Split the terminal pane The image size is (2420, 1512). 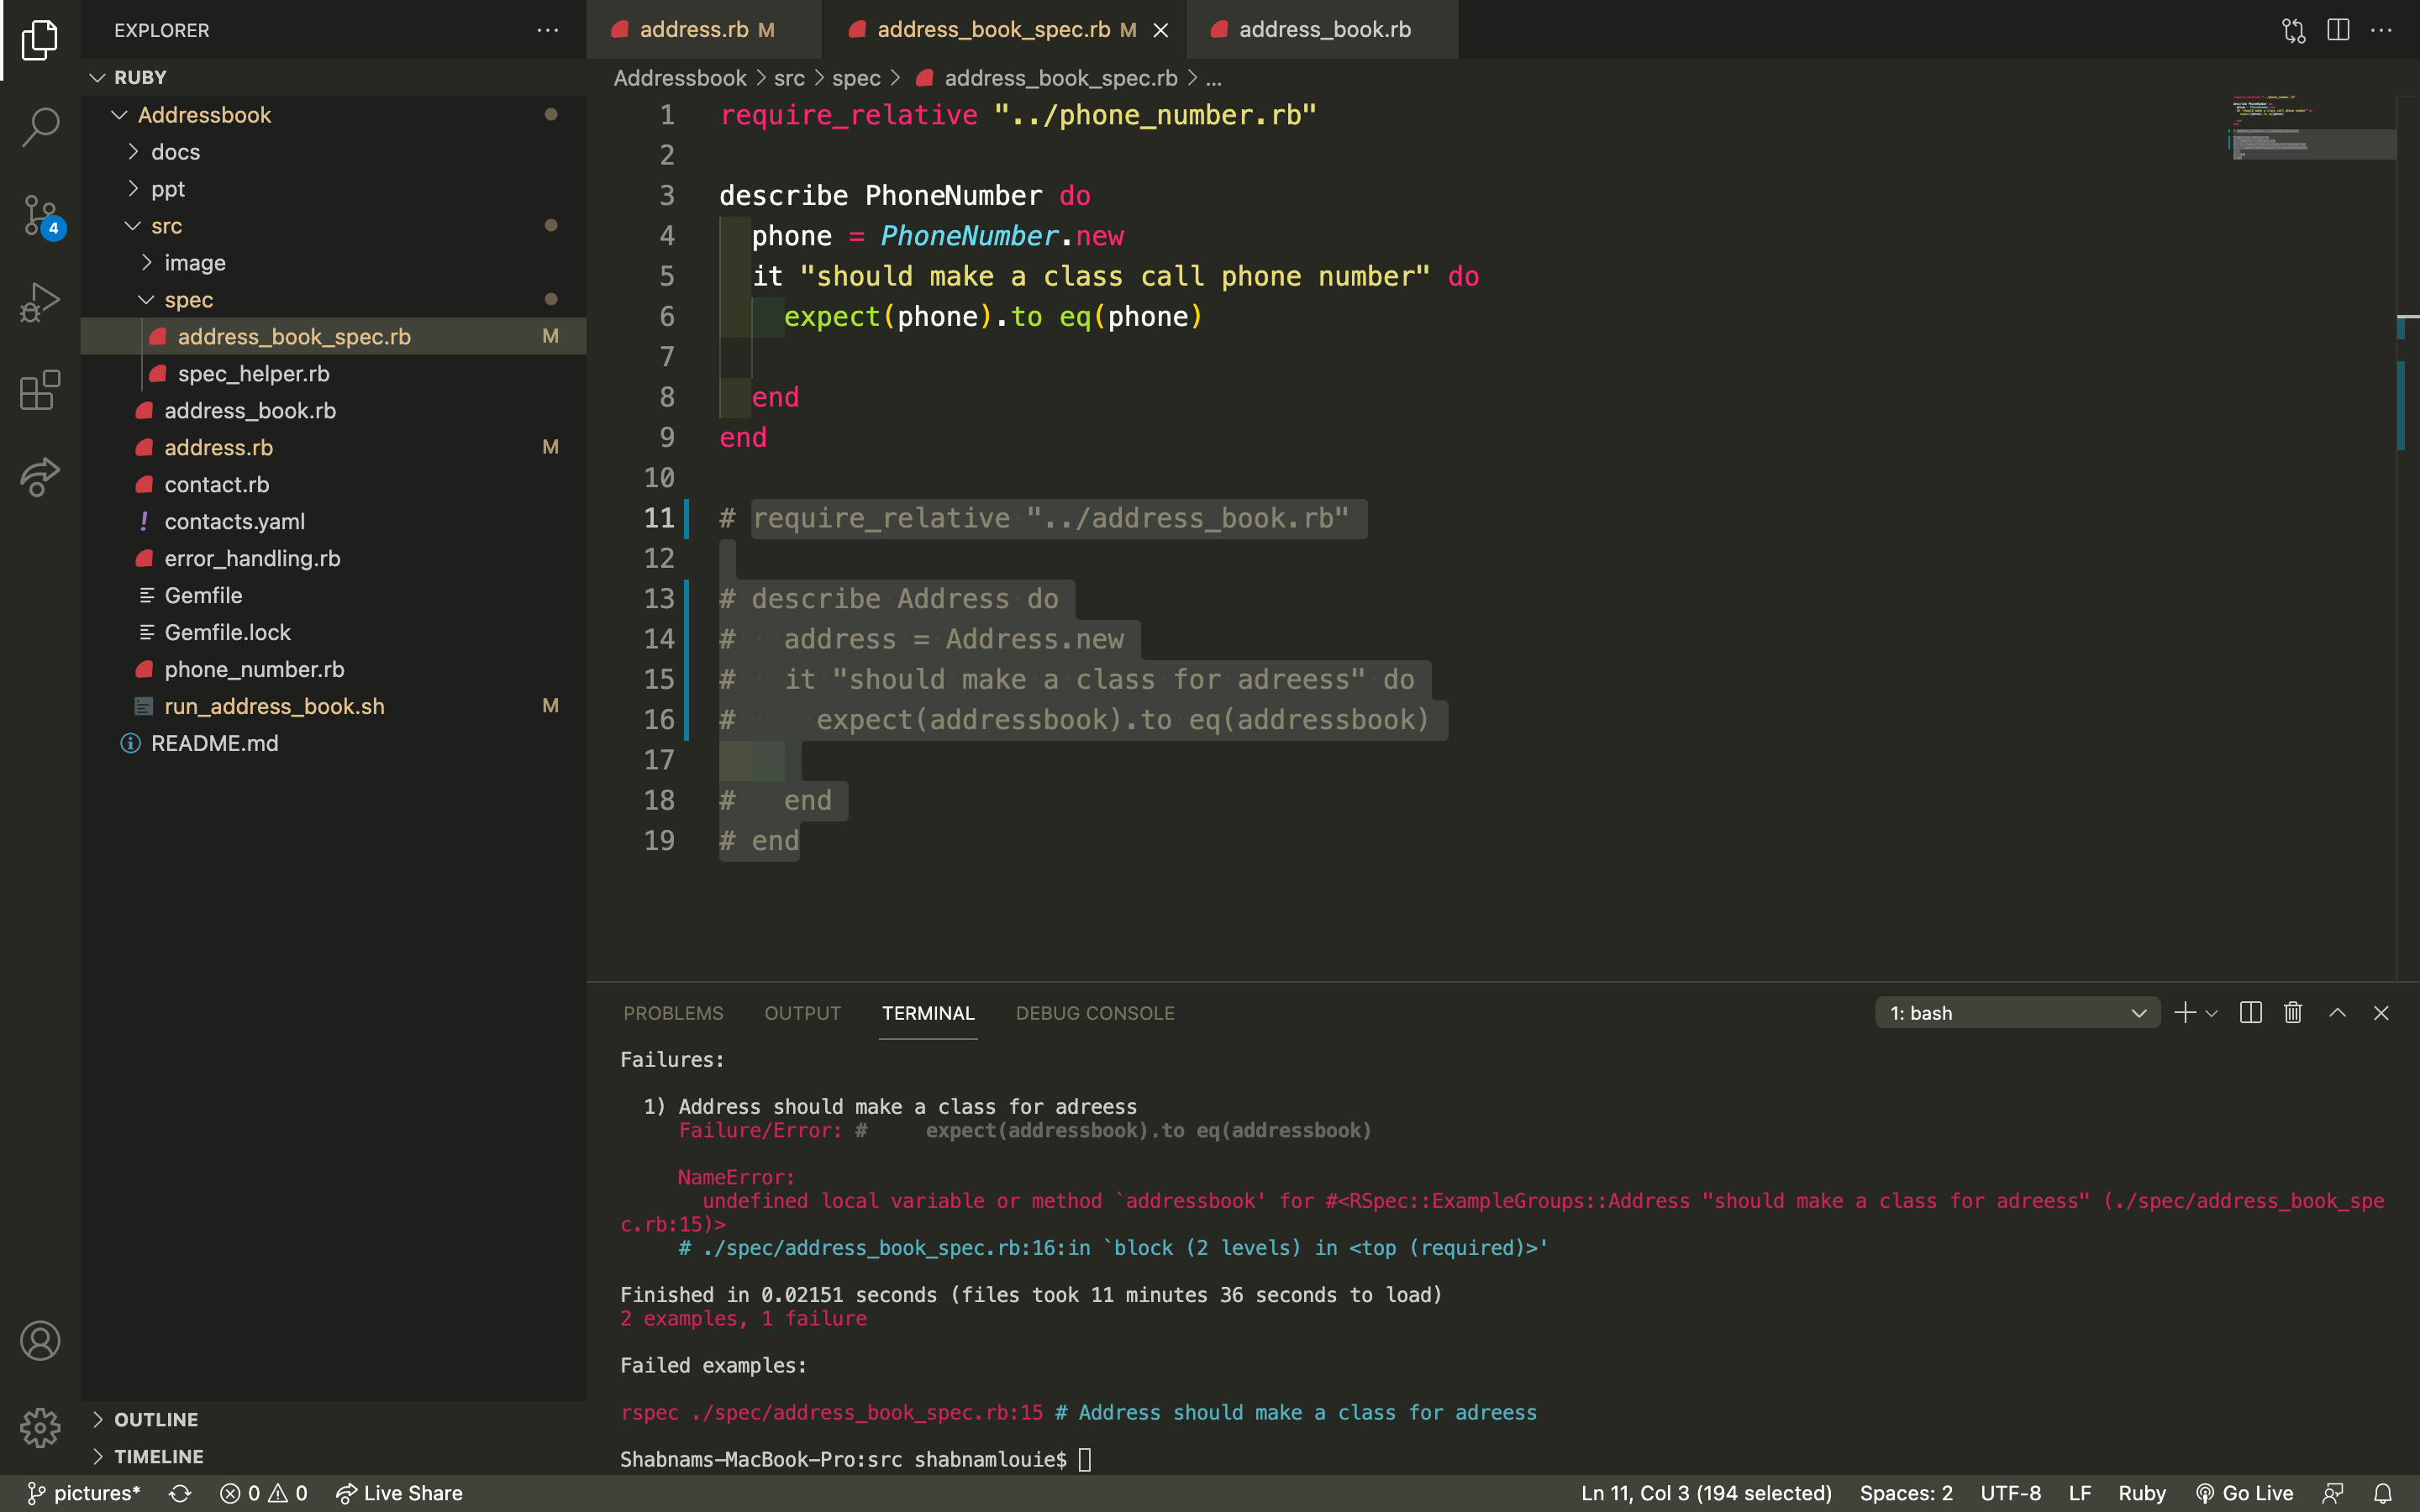(x=2250, y=1013)
